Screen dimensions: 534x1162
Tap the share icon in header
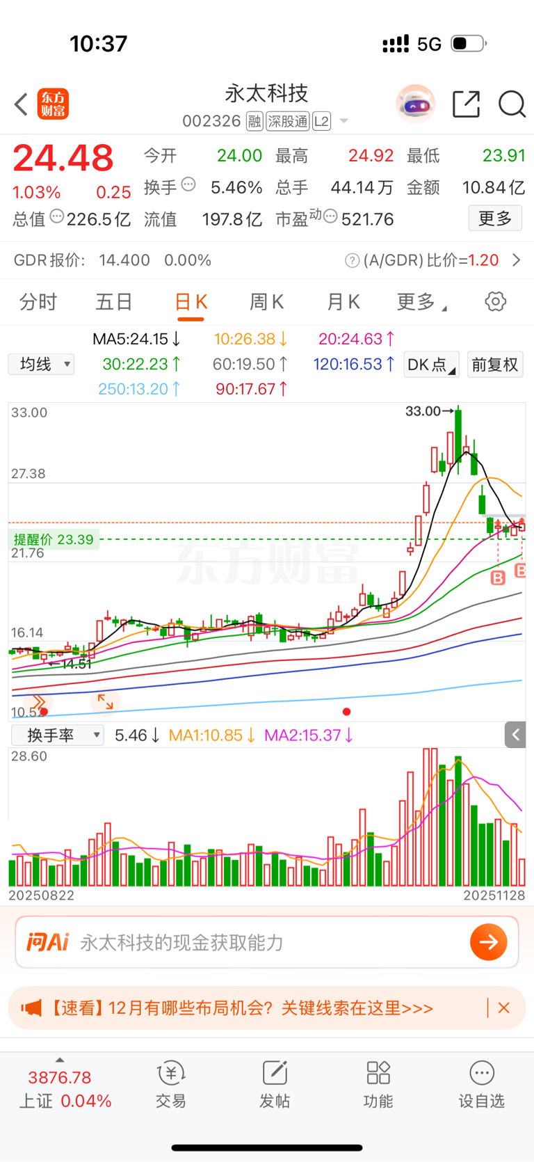[x=466, y=104]
